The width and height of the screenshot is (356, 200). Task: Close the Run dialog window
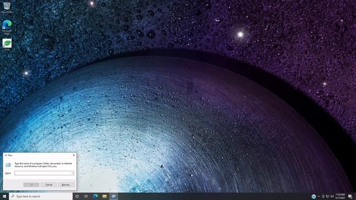point(73,156)
